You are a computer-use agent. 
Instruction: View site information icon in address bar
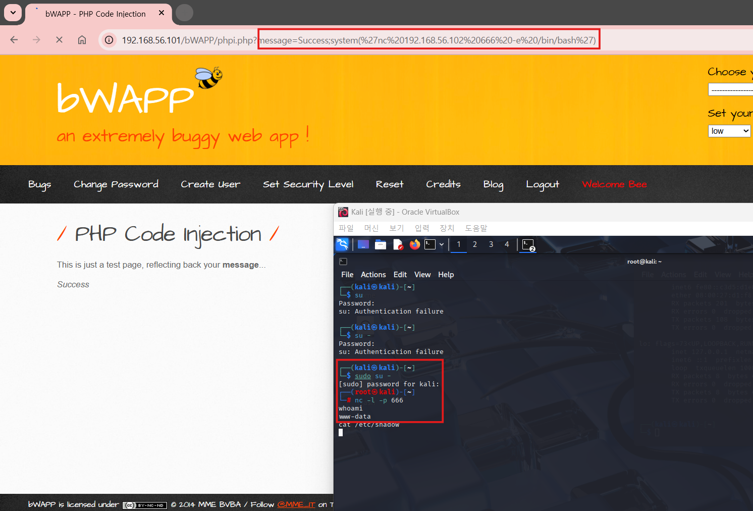click(x=109, y=40)
